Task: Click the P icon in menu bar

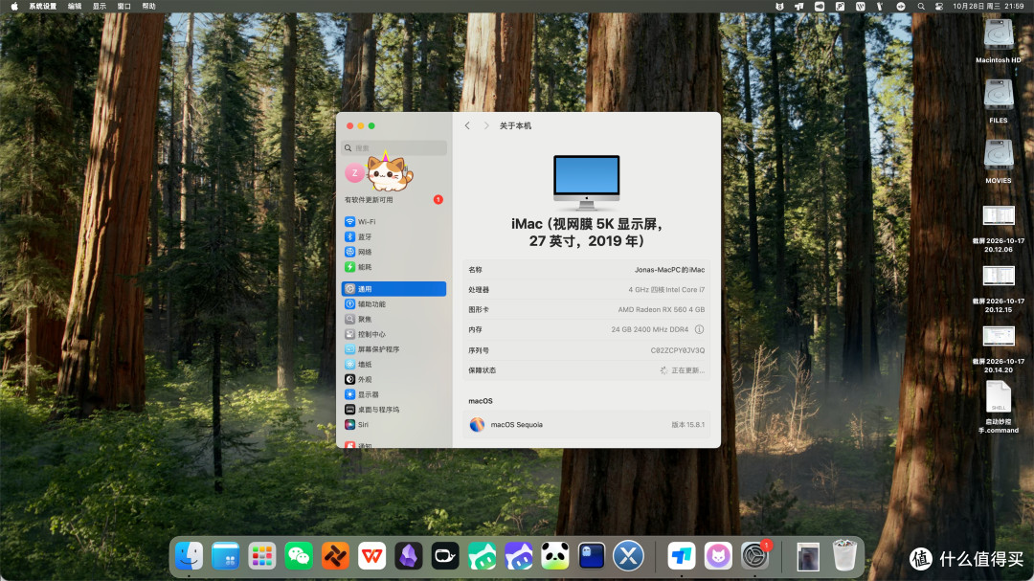Action: pyautogui.click(x=840, y=6)
